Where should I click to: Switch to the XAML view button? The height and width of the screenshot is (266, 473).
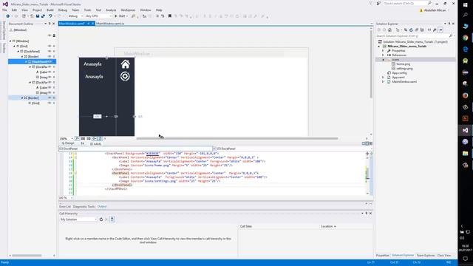click(x=96, y=144)
